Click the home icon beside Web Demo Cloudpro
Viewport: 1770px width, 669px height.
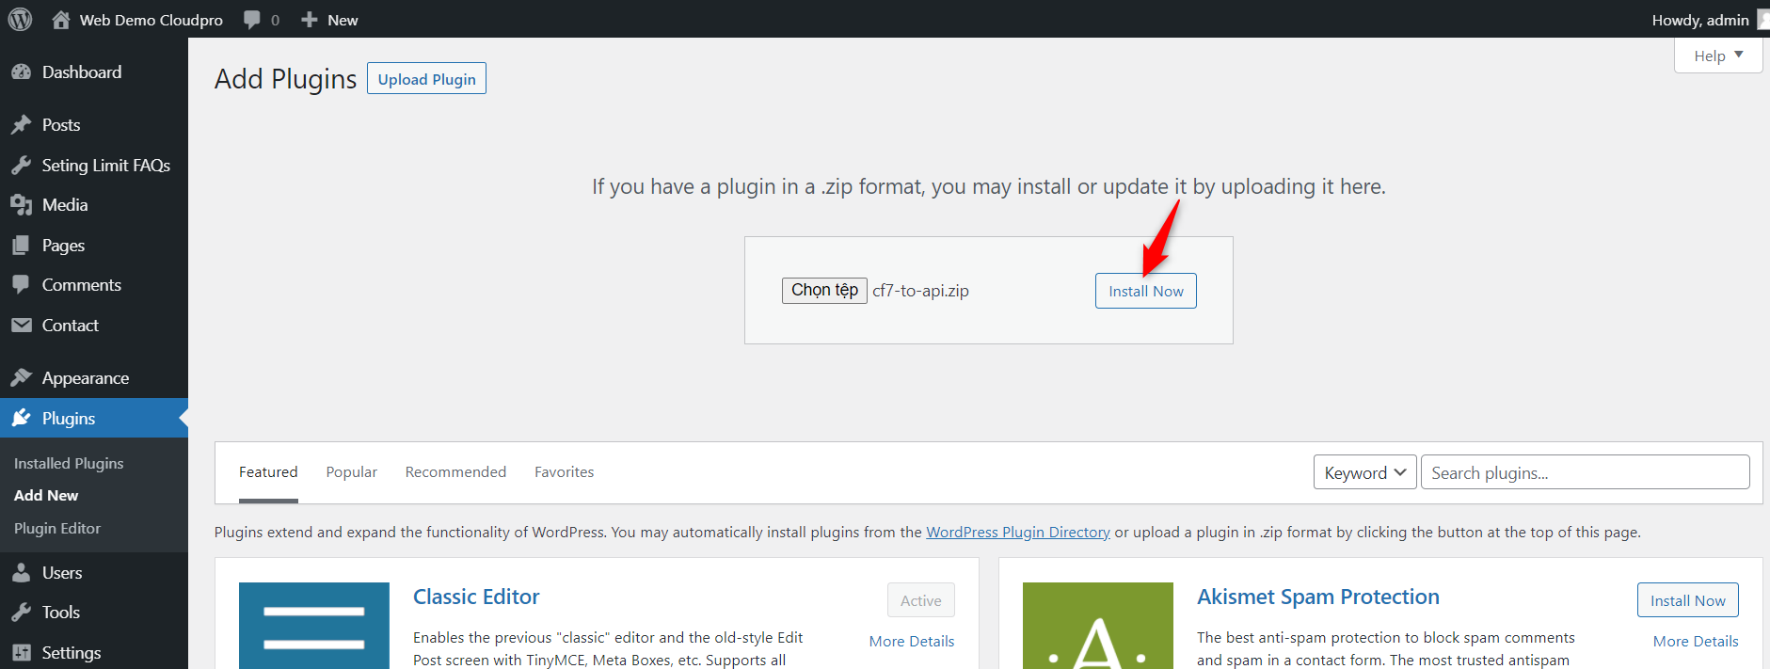pos(61,20)
